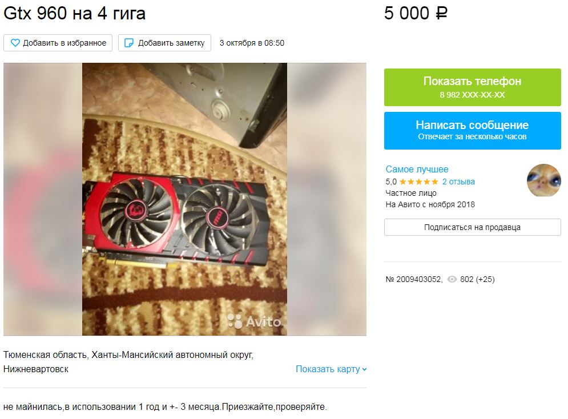
Task: Open Написать сообщение chat button
Action: point(472,130)
